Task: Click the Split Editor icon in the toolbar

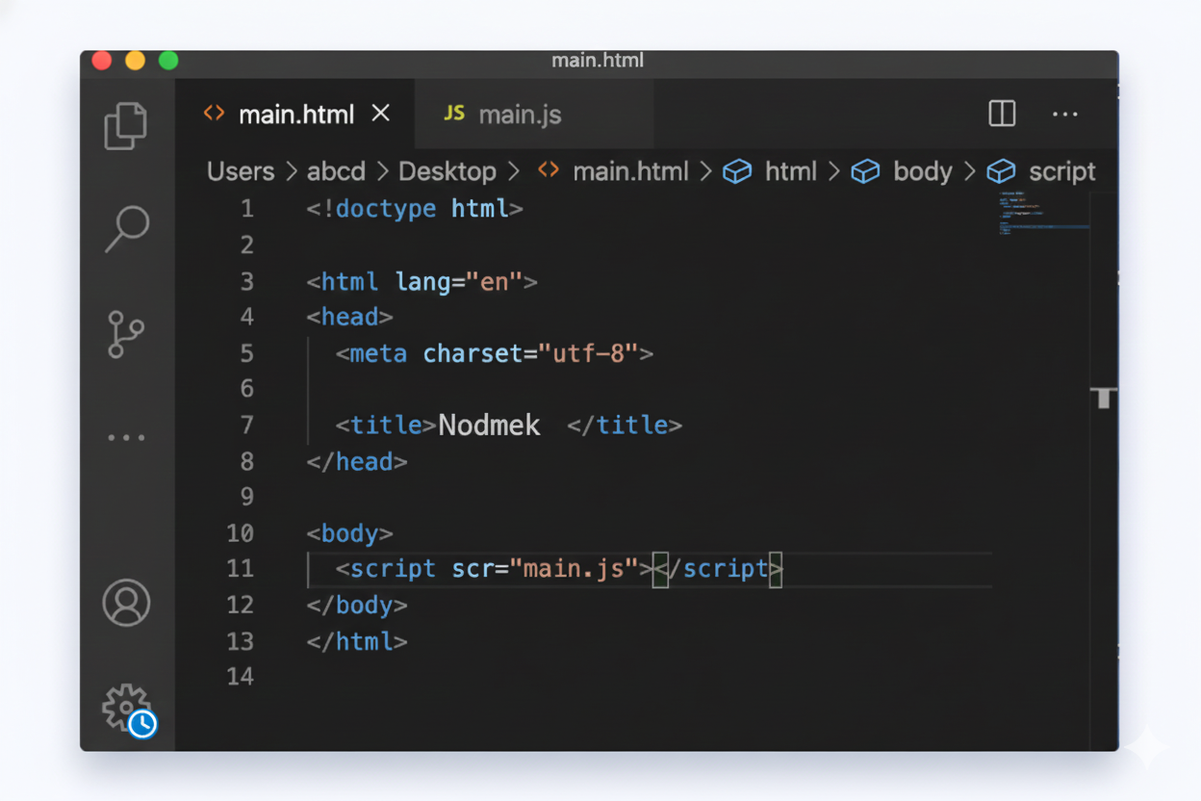Action: (1001, 114)
